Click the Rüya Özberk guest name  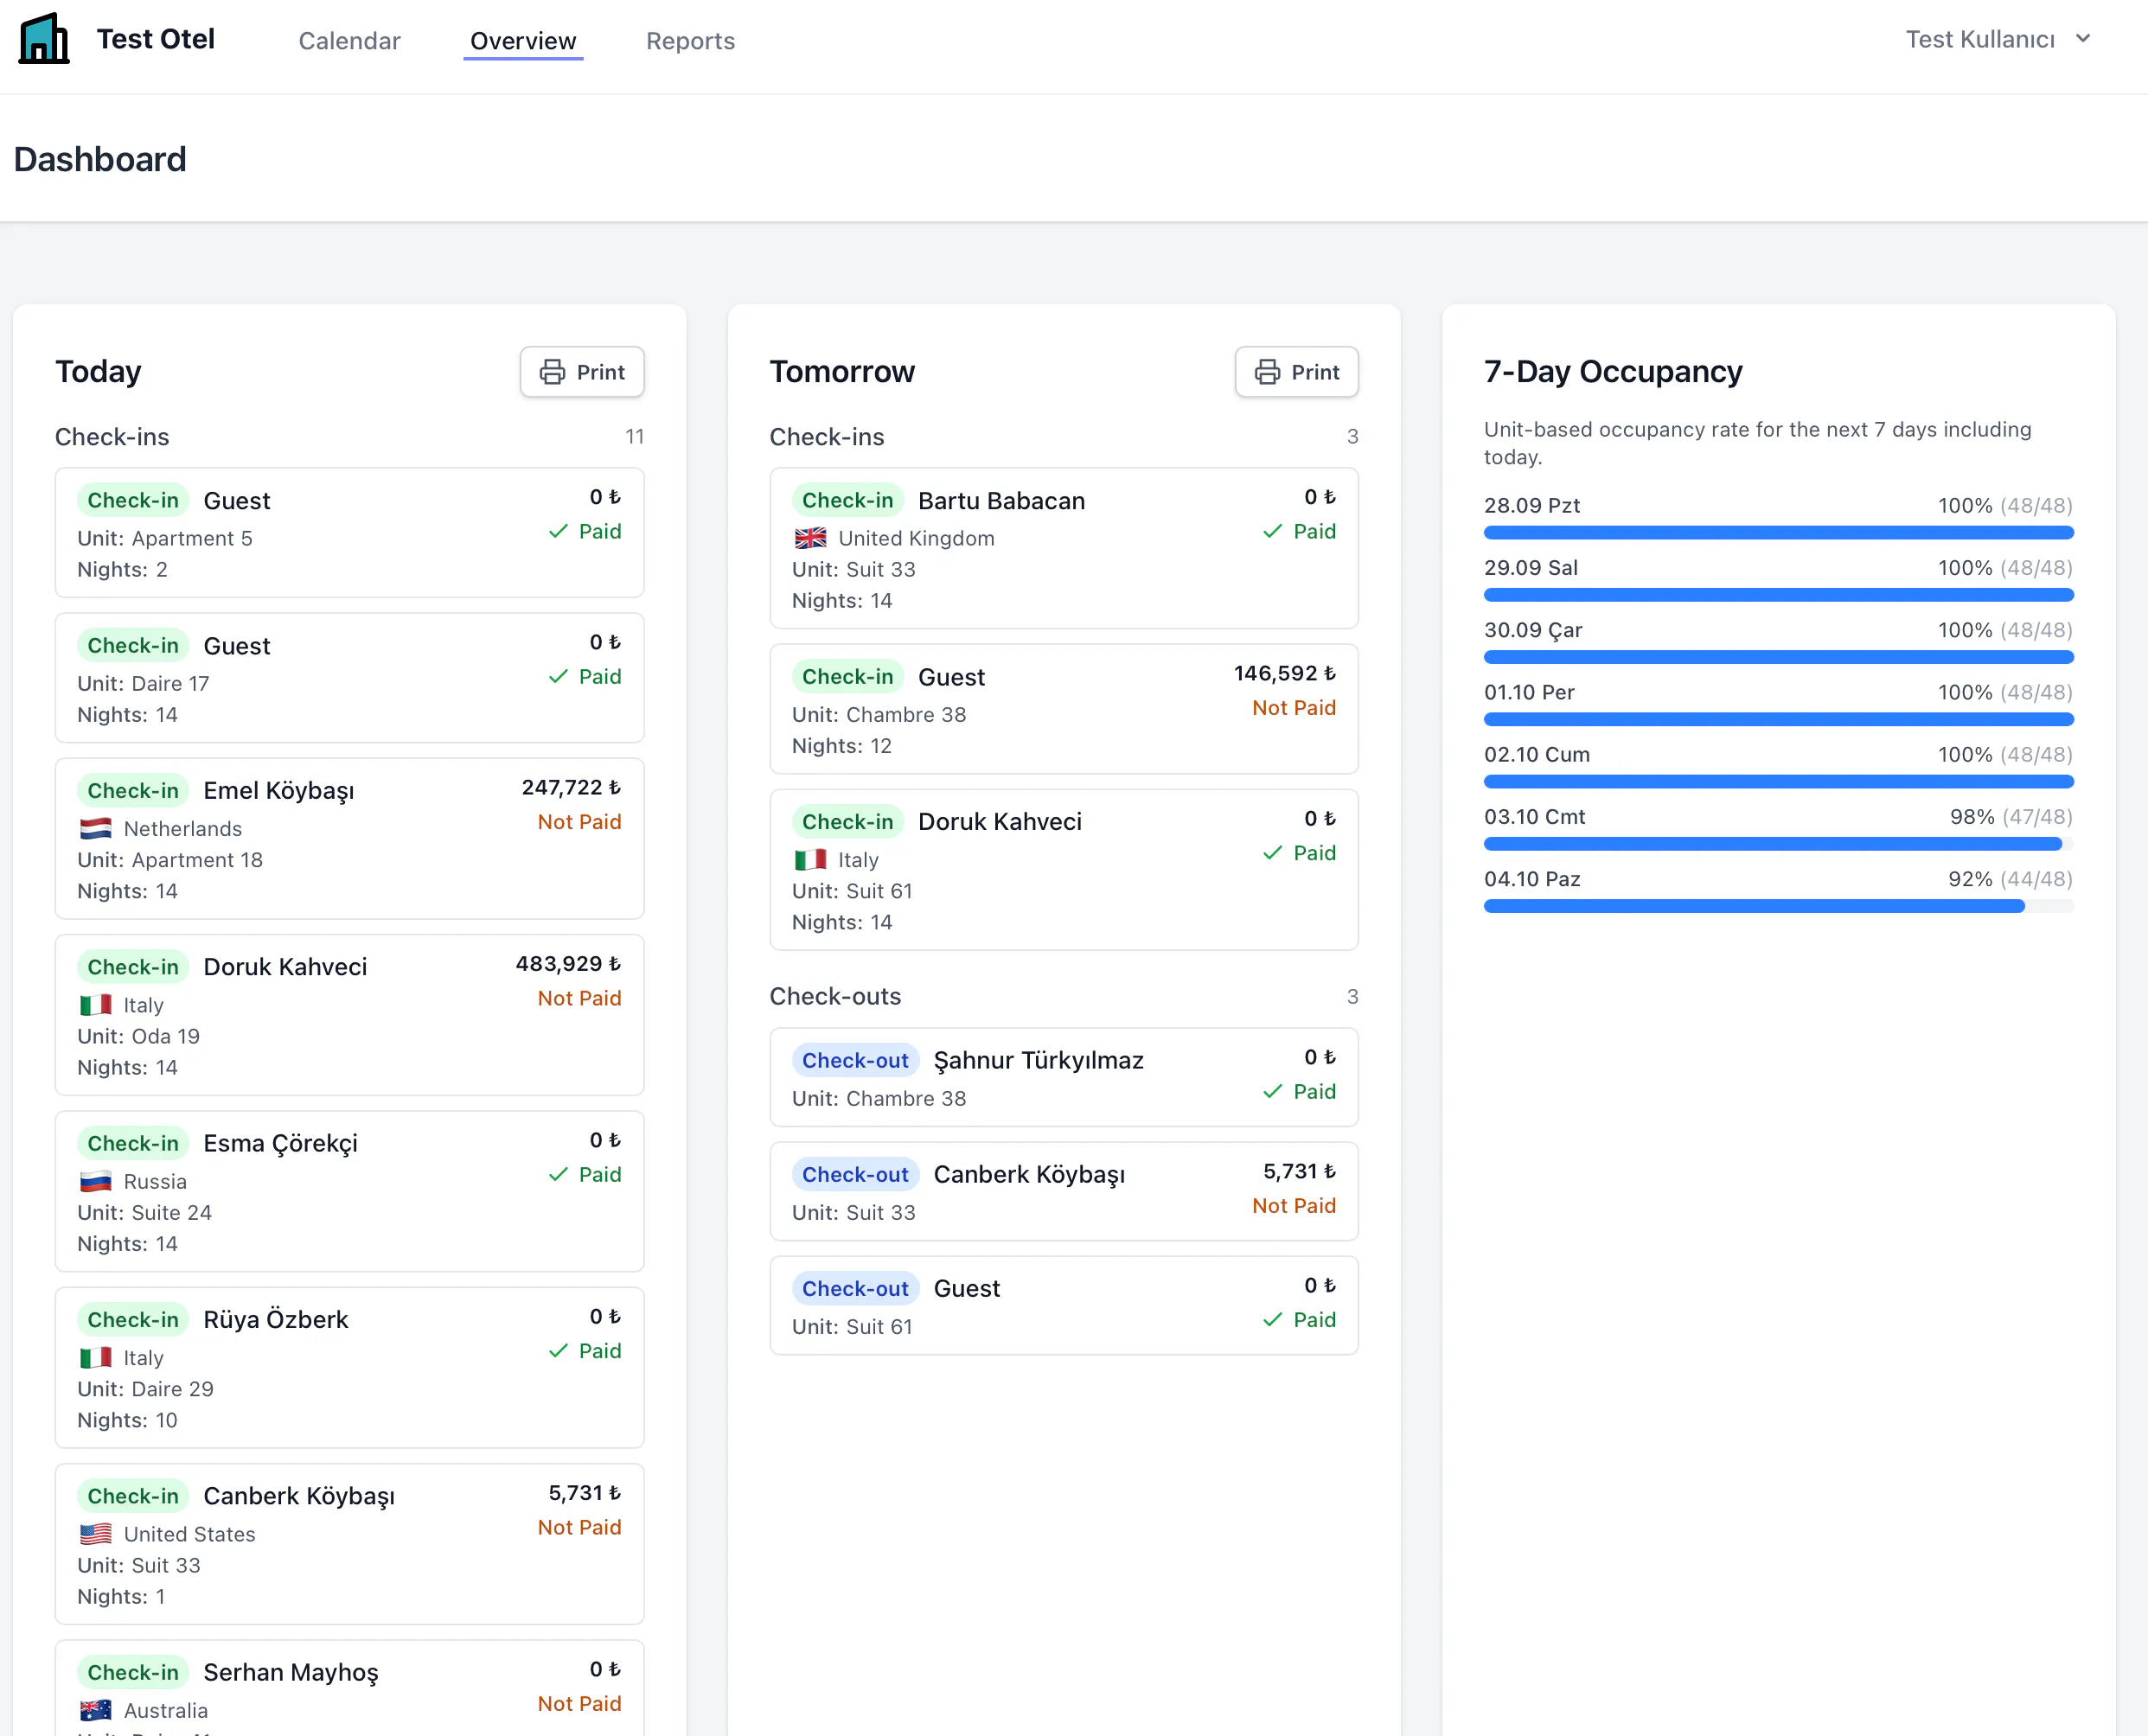coord(276,1320)
